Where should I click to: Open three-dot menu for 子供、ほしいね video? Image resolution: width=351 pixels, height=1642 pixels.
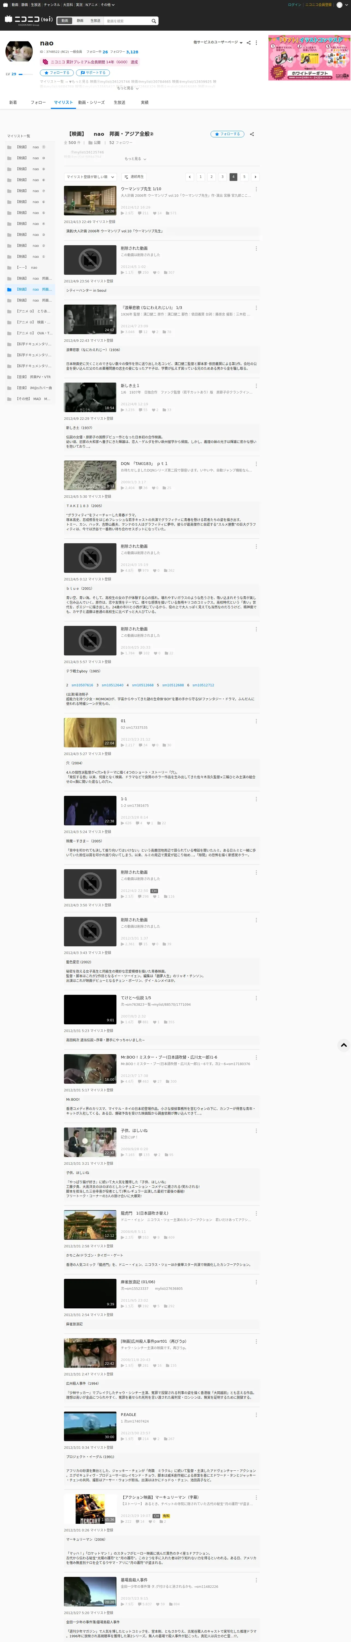(256, 1130)
